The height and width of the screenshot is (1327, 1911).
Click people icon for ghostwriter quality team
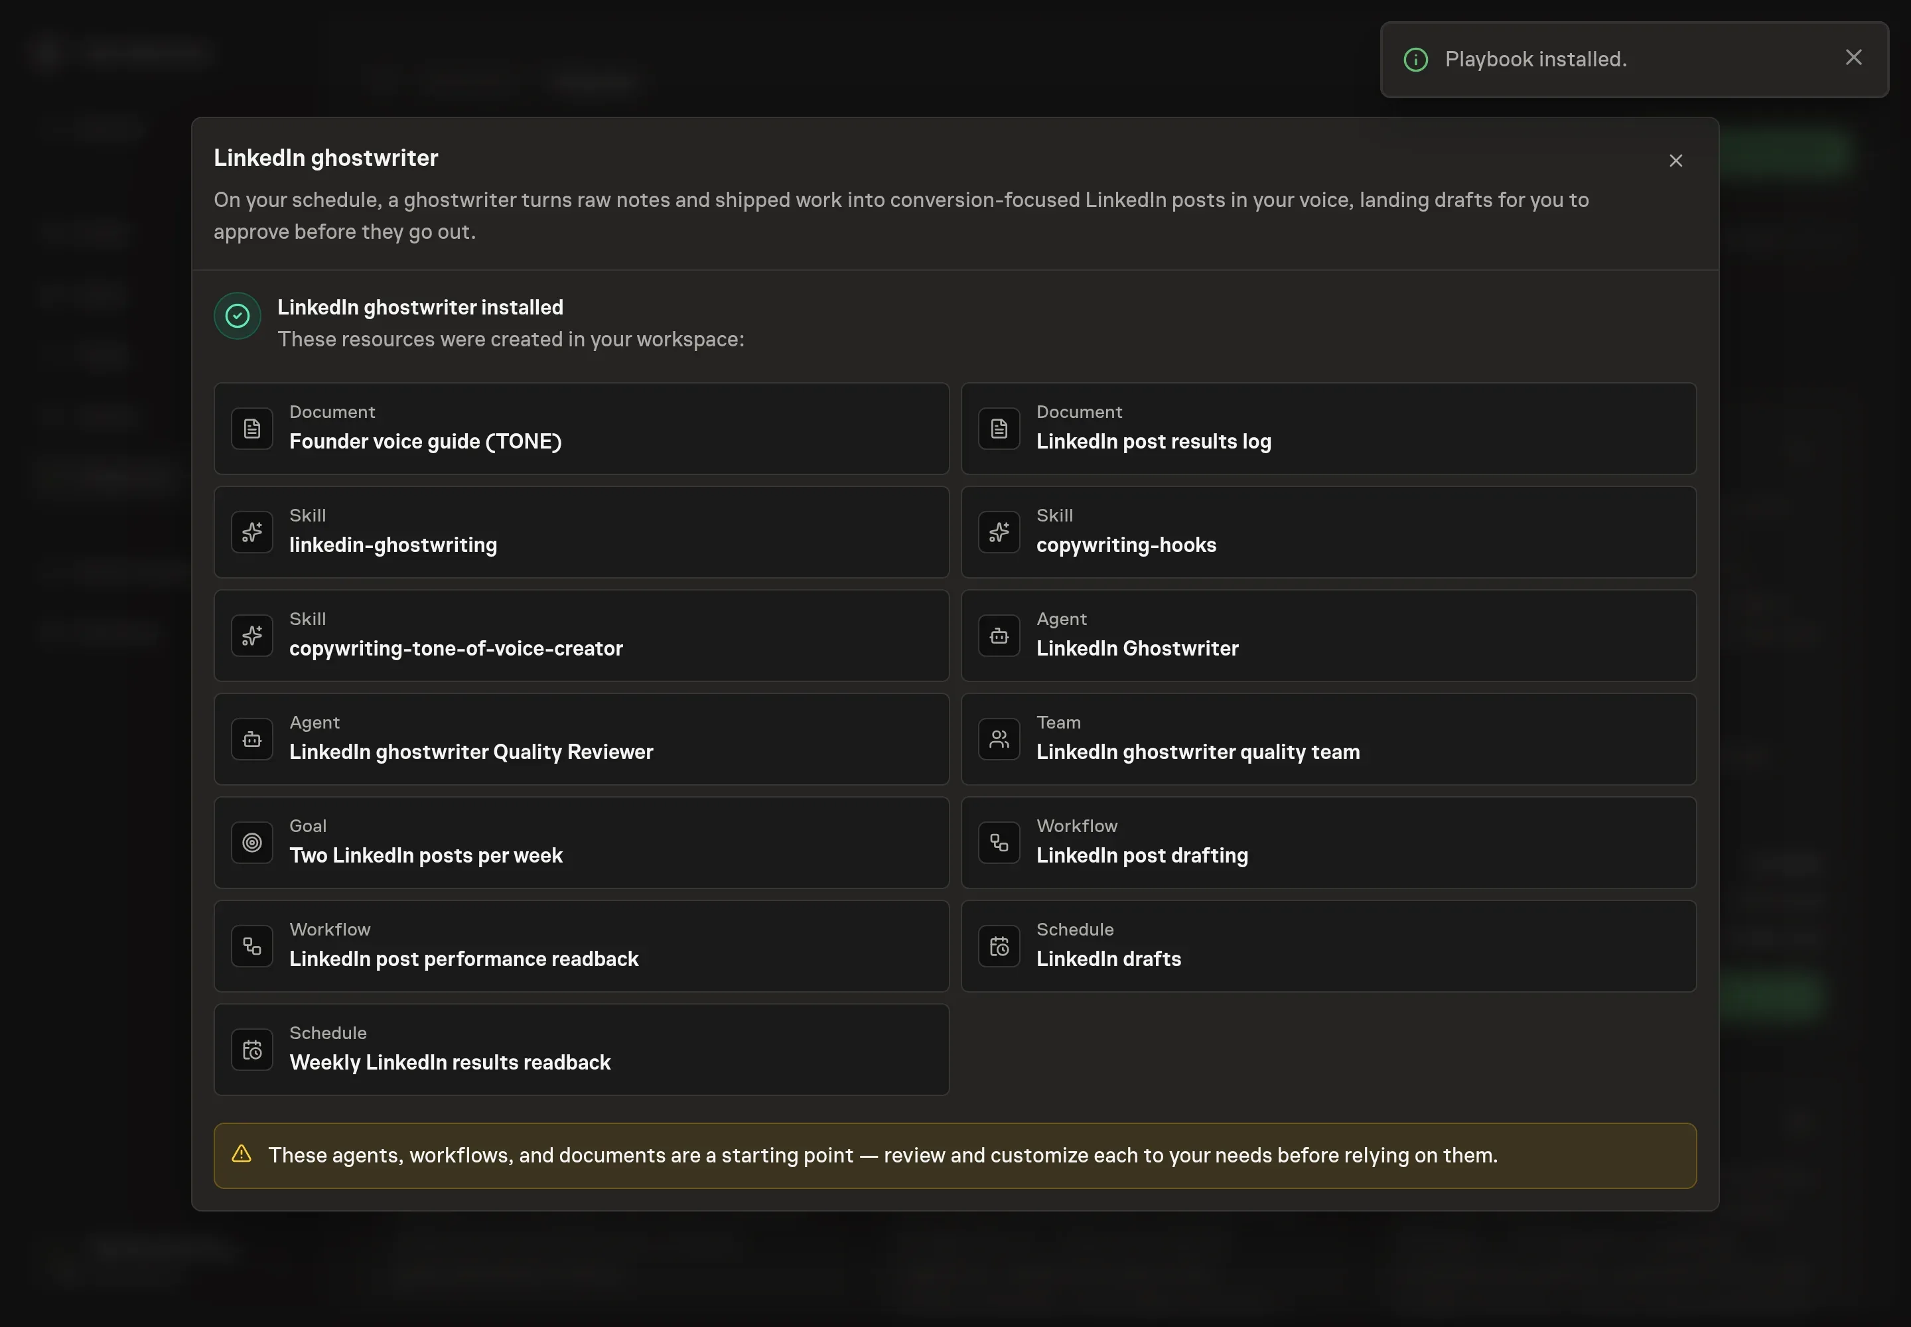(x=999, y=739)
